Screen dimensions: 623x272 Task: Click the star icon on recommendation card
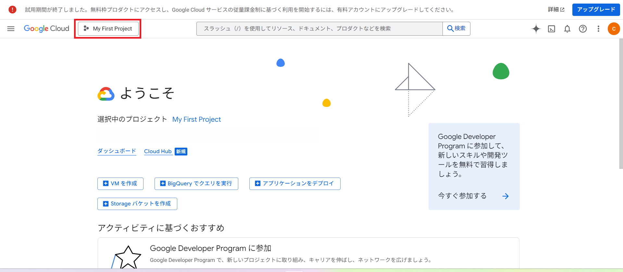coord(128,257)
